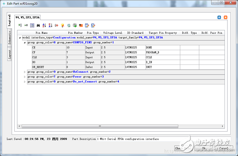
Task: Minimize the Edit Part window
Action: coord(215,3)
